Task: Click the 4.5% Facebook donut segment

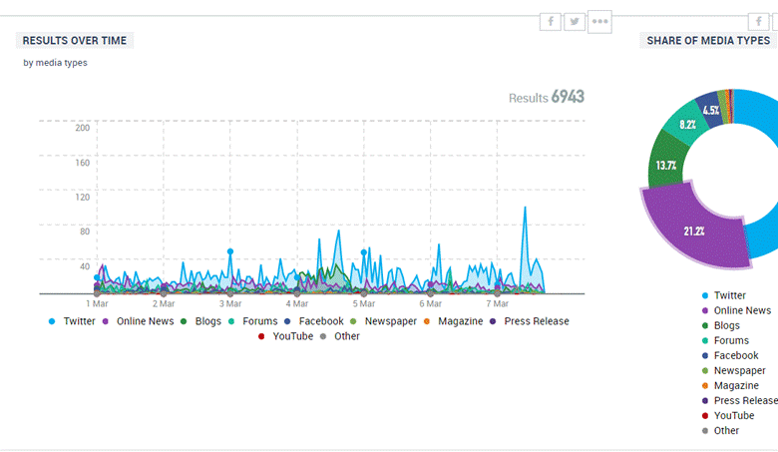Action: (710, 110)
